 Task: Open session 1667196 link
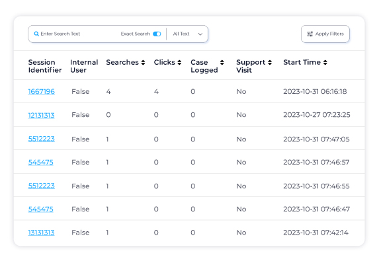coord(42,91)
